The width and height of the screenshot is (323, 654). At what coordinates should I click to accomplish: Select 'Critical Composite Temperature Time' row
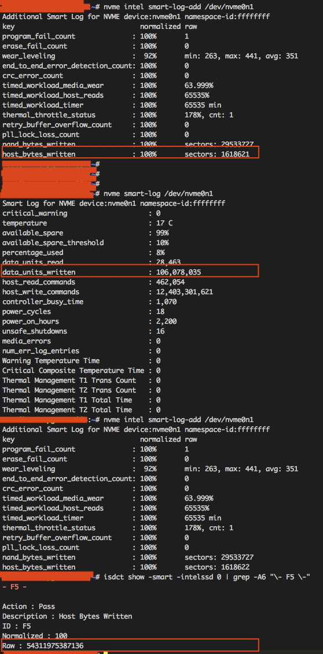click(x=82, y=371)
